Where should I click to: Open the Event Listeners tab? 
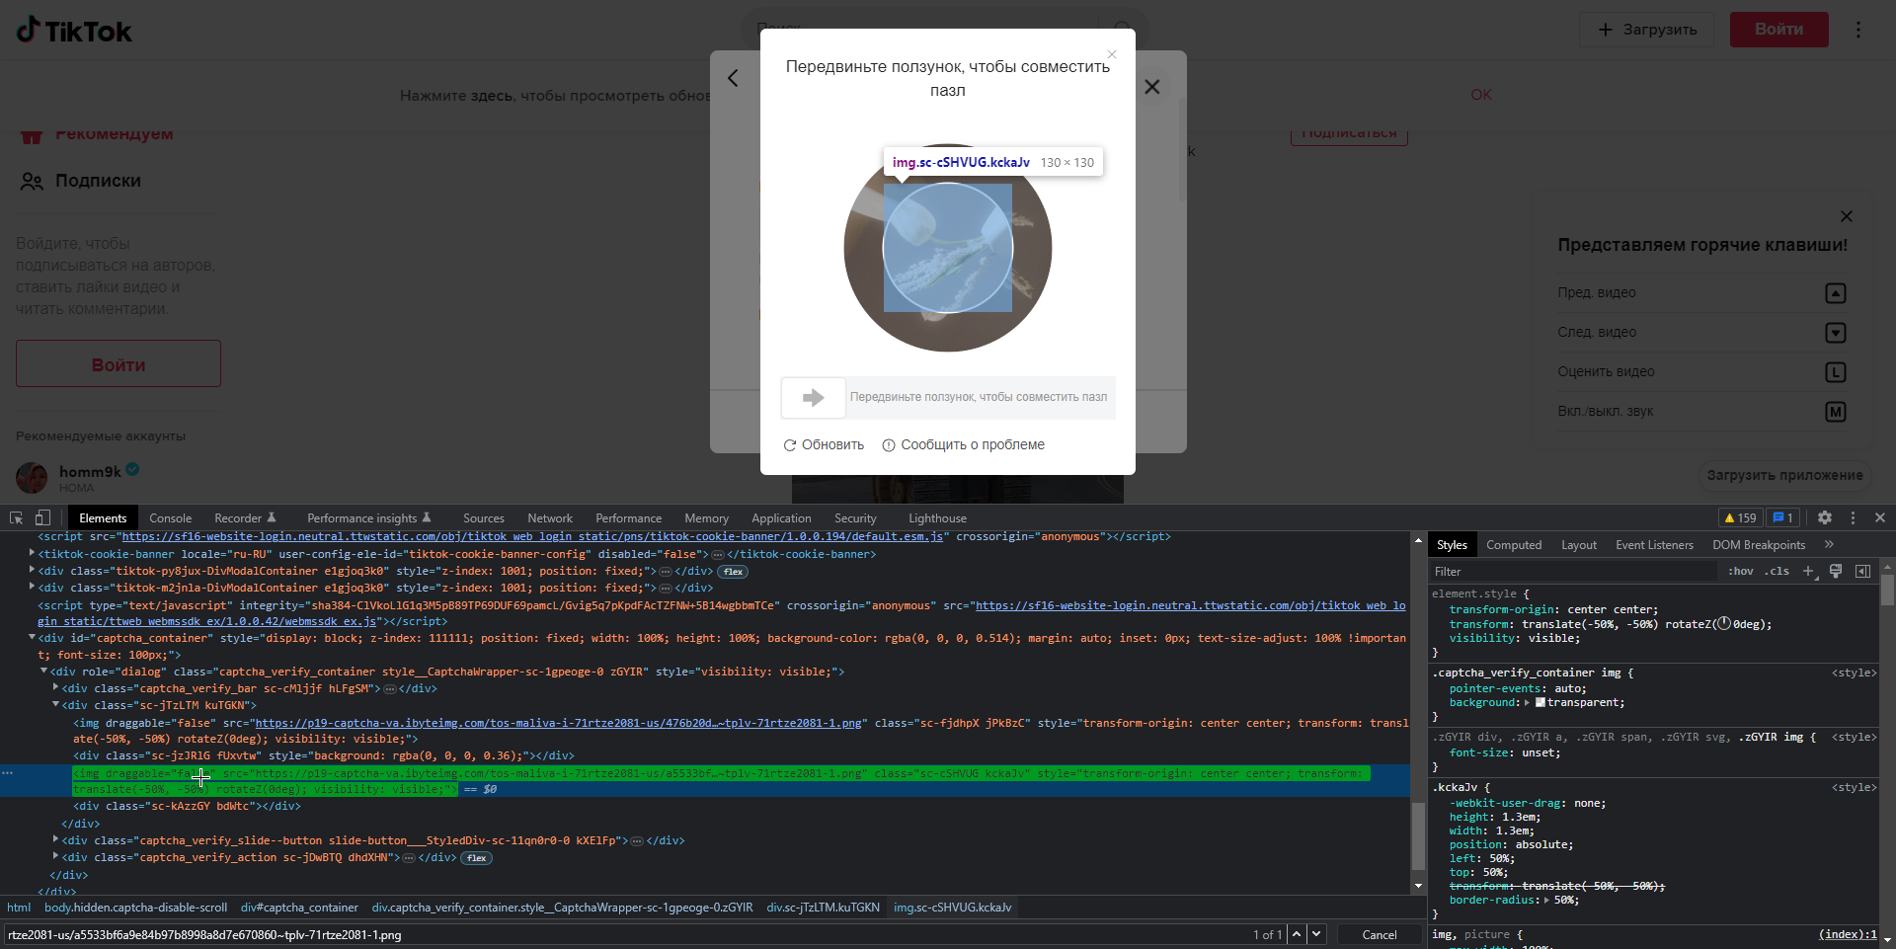pos(1654,545)
